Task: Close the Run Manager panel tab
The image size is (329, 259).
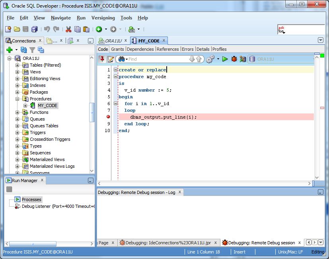Action: 42,180
